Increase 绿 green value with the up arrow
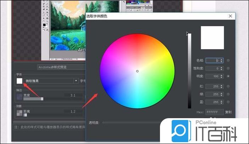This screenshot has width=249, height=144. (222, 93)
